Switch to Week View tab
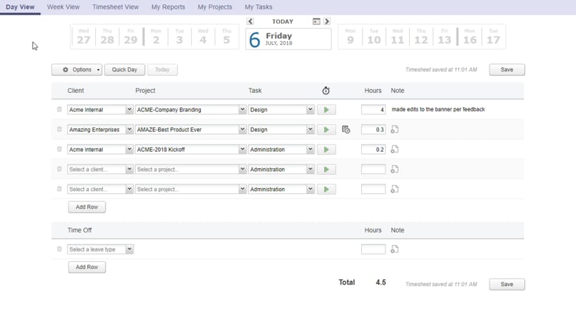576x323 pixels. 64,7
